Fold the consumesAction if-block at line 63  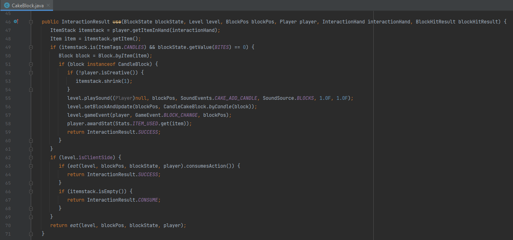31,166
